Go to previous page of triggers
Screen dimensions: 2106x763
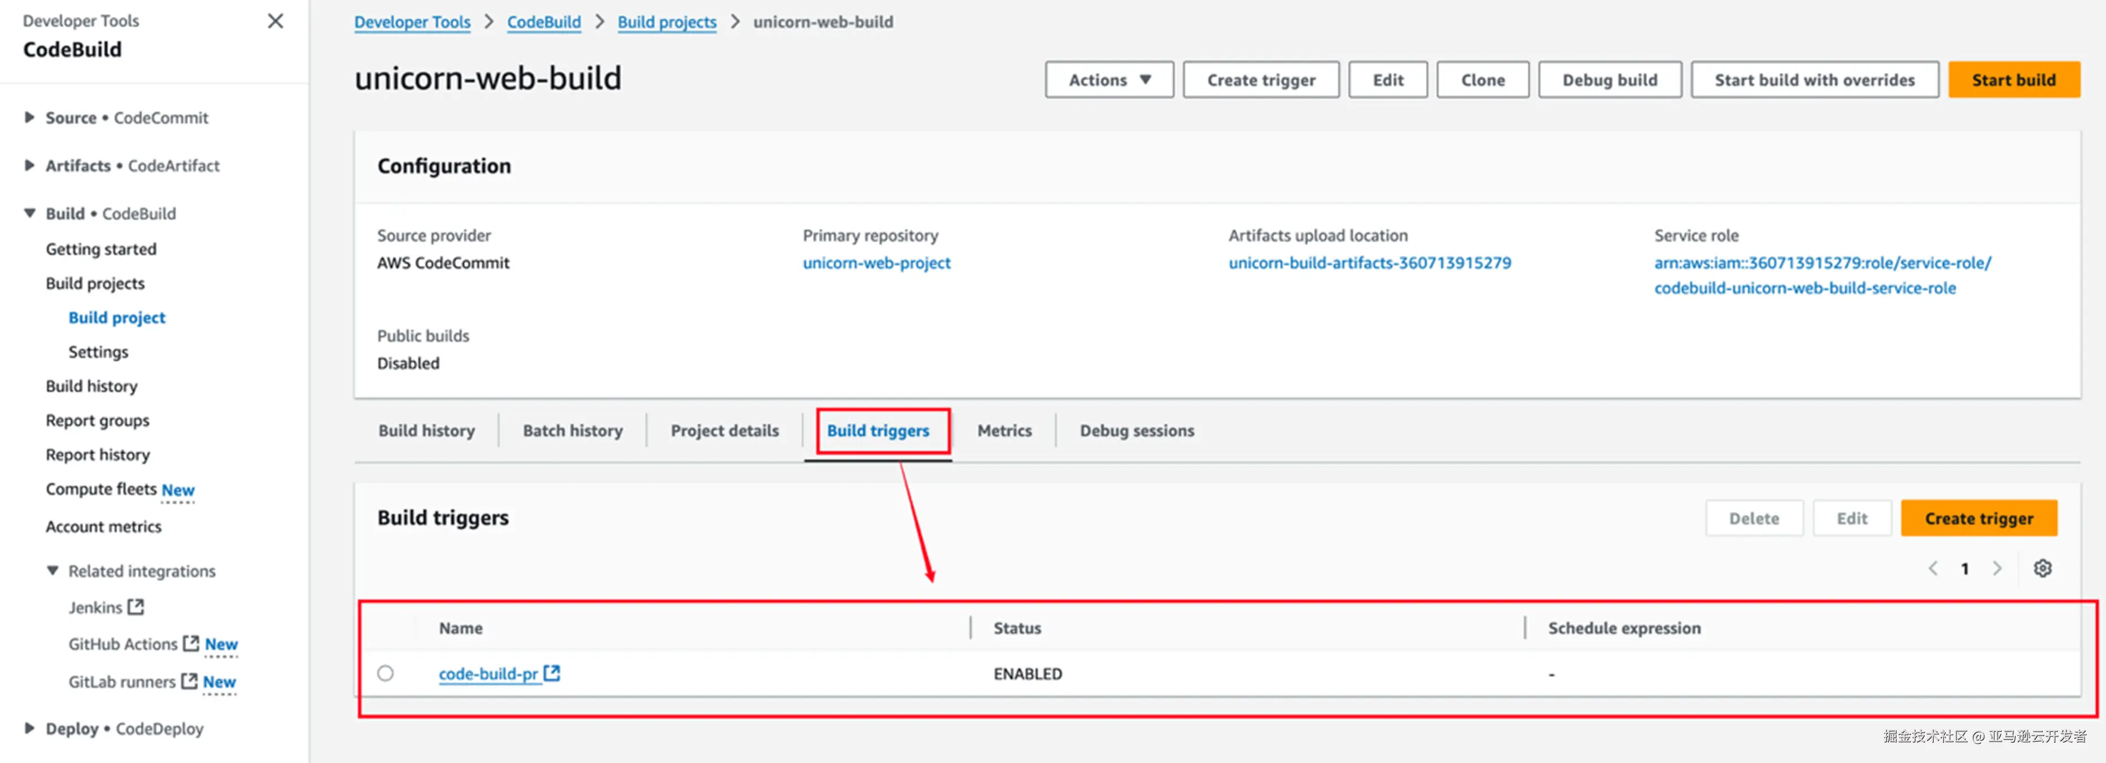pos(1933,568)
